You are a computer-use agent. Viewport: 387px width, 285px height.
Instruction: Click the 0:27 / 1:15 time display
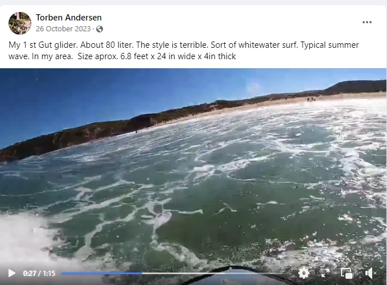tap(39, 274)
